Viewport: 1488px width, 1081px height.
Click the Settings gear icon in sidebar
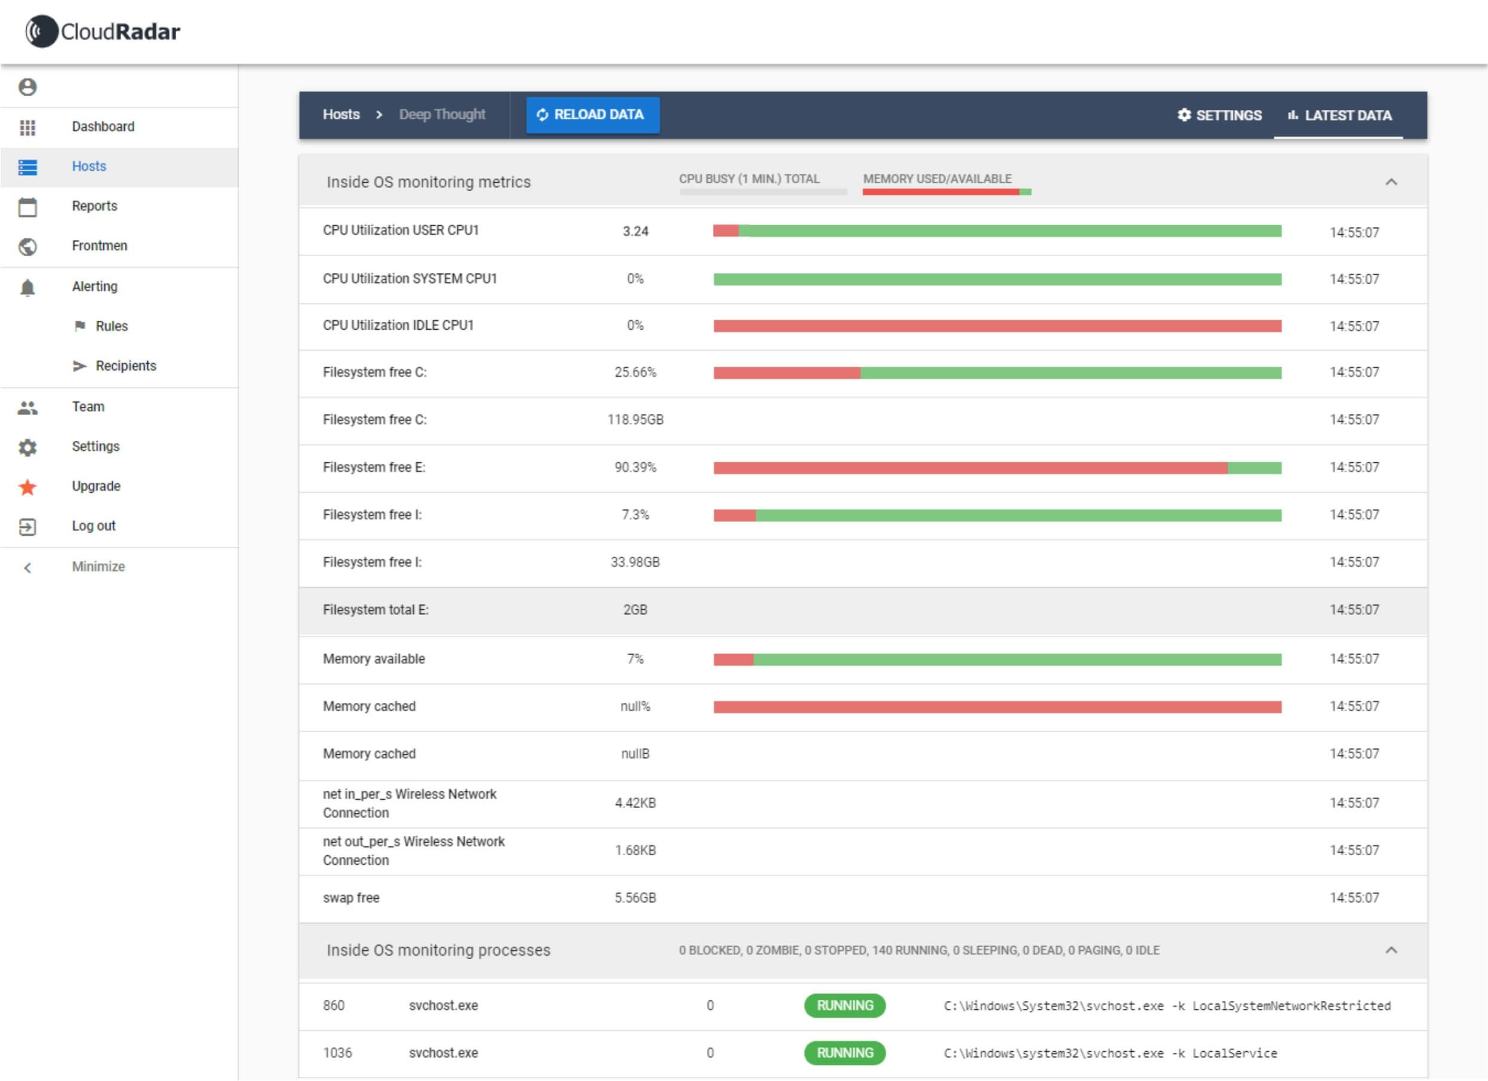pos(27,447)
